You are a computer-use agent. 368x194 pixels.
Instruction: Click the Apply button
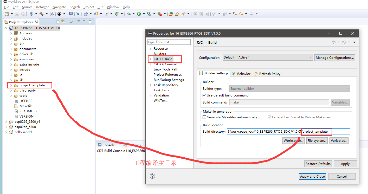click(x=345, y=164)
